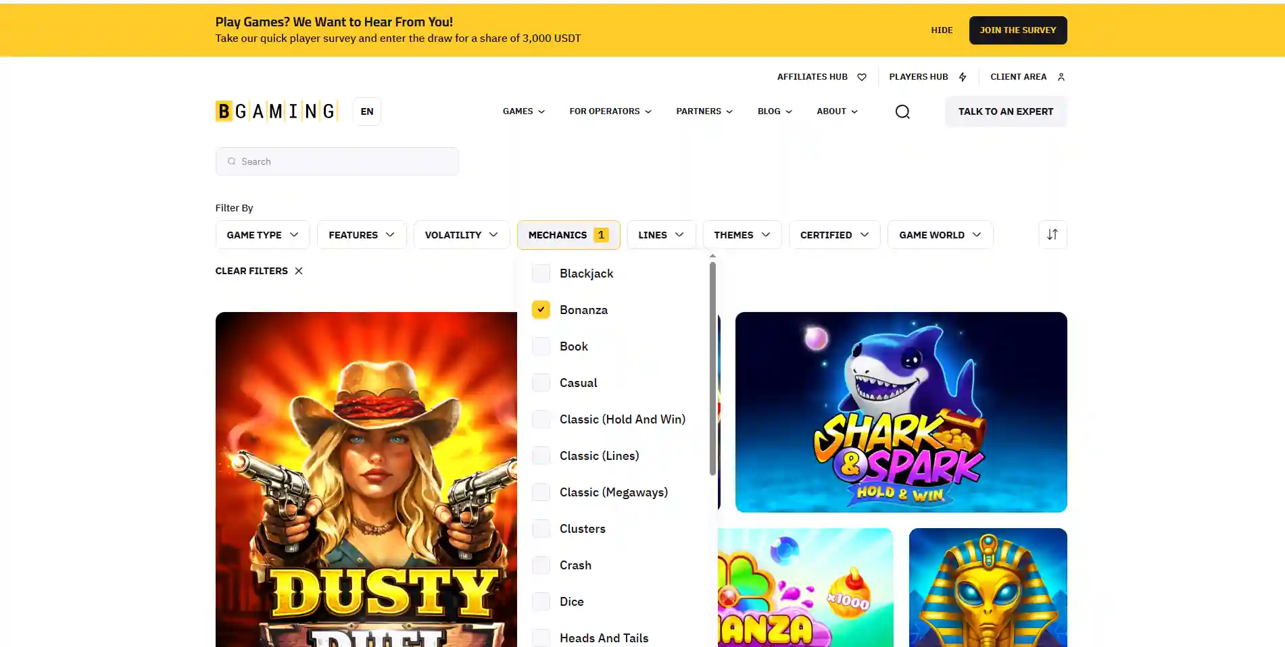Check the Classic (Hold And Win) checkbox

coord(541,419)
